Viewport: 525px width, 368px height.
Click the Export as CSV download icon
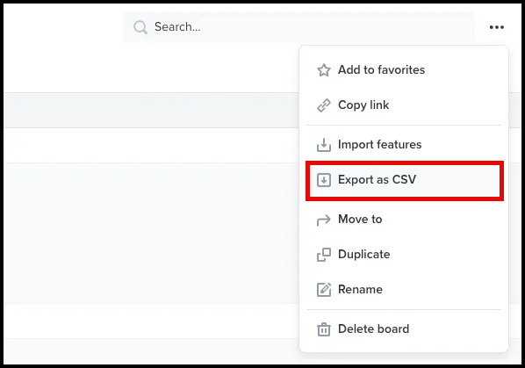point(324,180)
